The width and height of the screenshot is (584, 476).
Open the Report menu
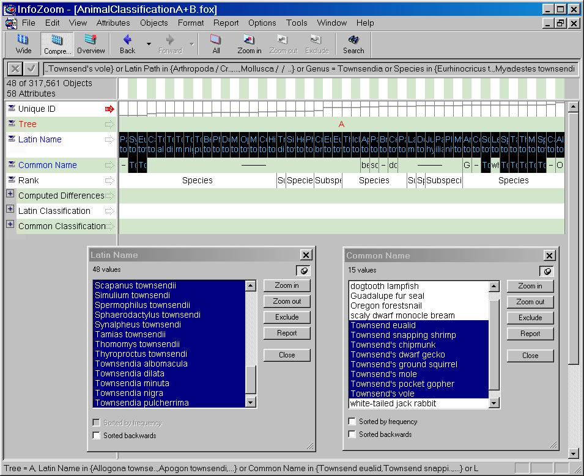226,23
